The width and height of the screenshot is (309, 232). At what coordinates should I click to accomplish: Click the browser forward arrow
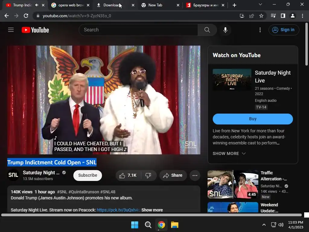(16, 16)
